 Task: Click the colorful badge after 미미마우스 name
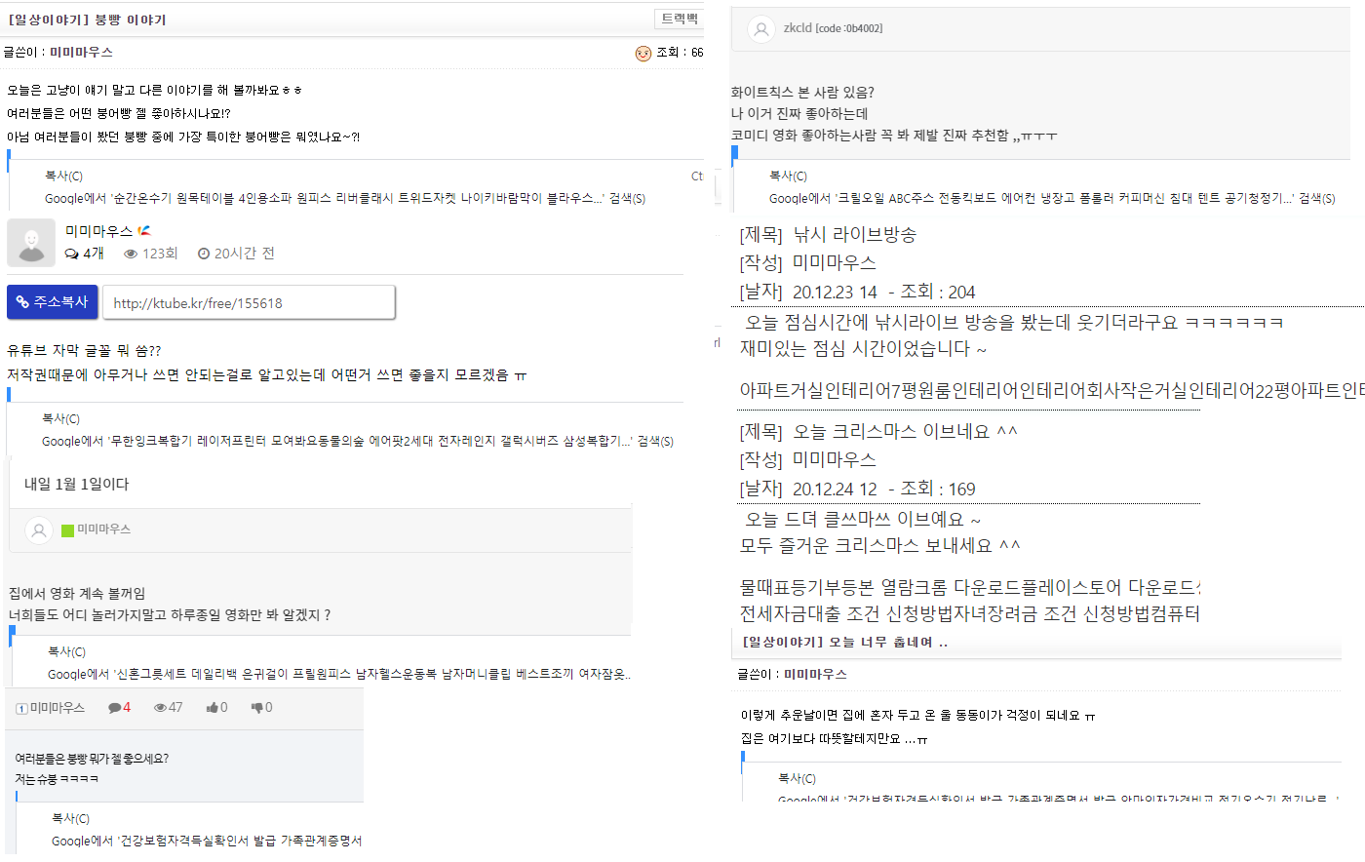tap(144, 231)
